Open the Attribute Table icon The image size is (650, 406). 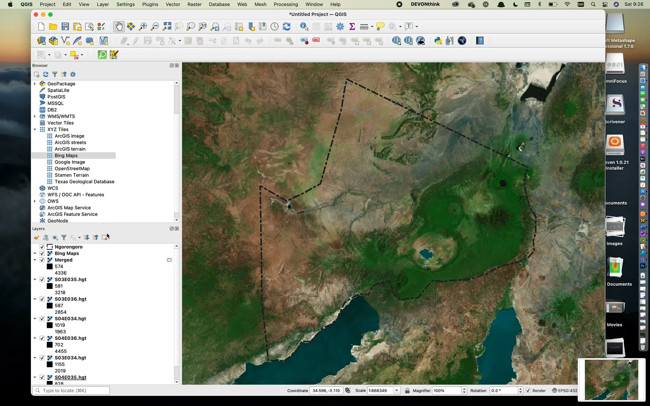316,26
